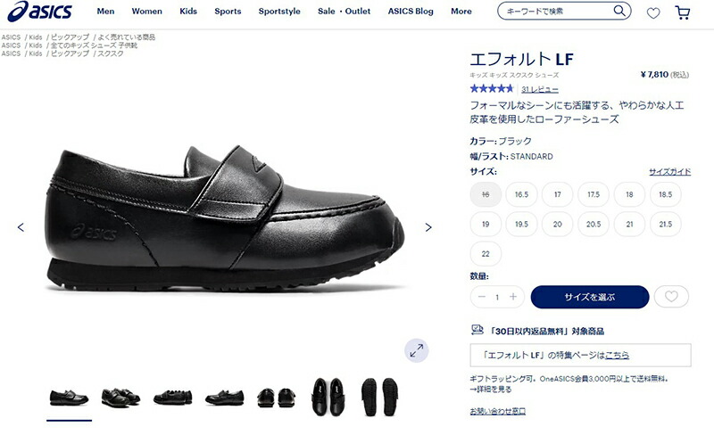714x443 pixels.
Task: Show next product image arrow
Action: (x=428, y=227)
